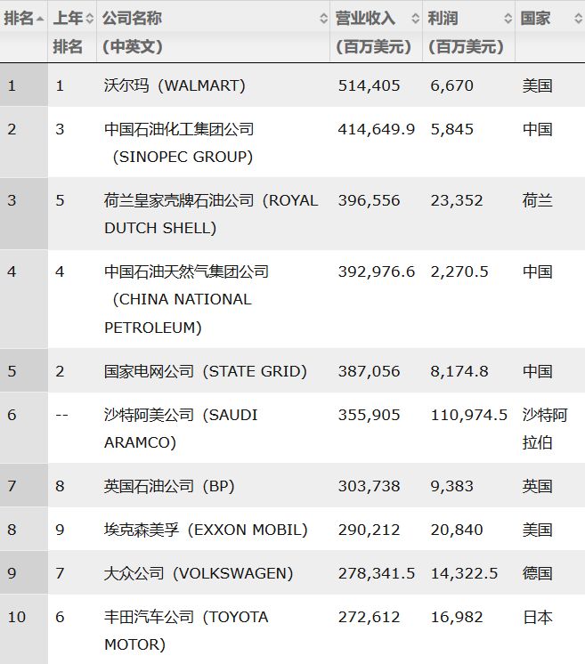Screen dimensions: 585x664
Task: Open 大众公司 (VOLKSWAGEN) entry
Action: (199, 573)
